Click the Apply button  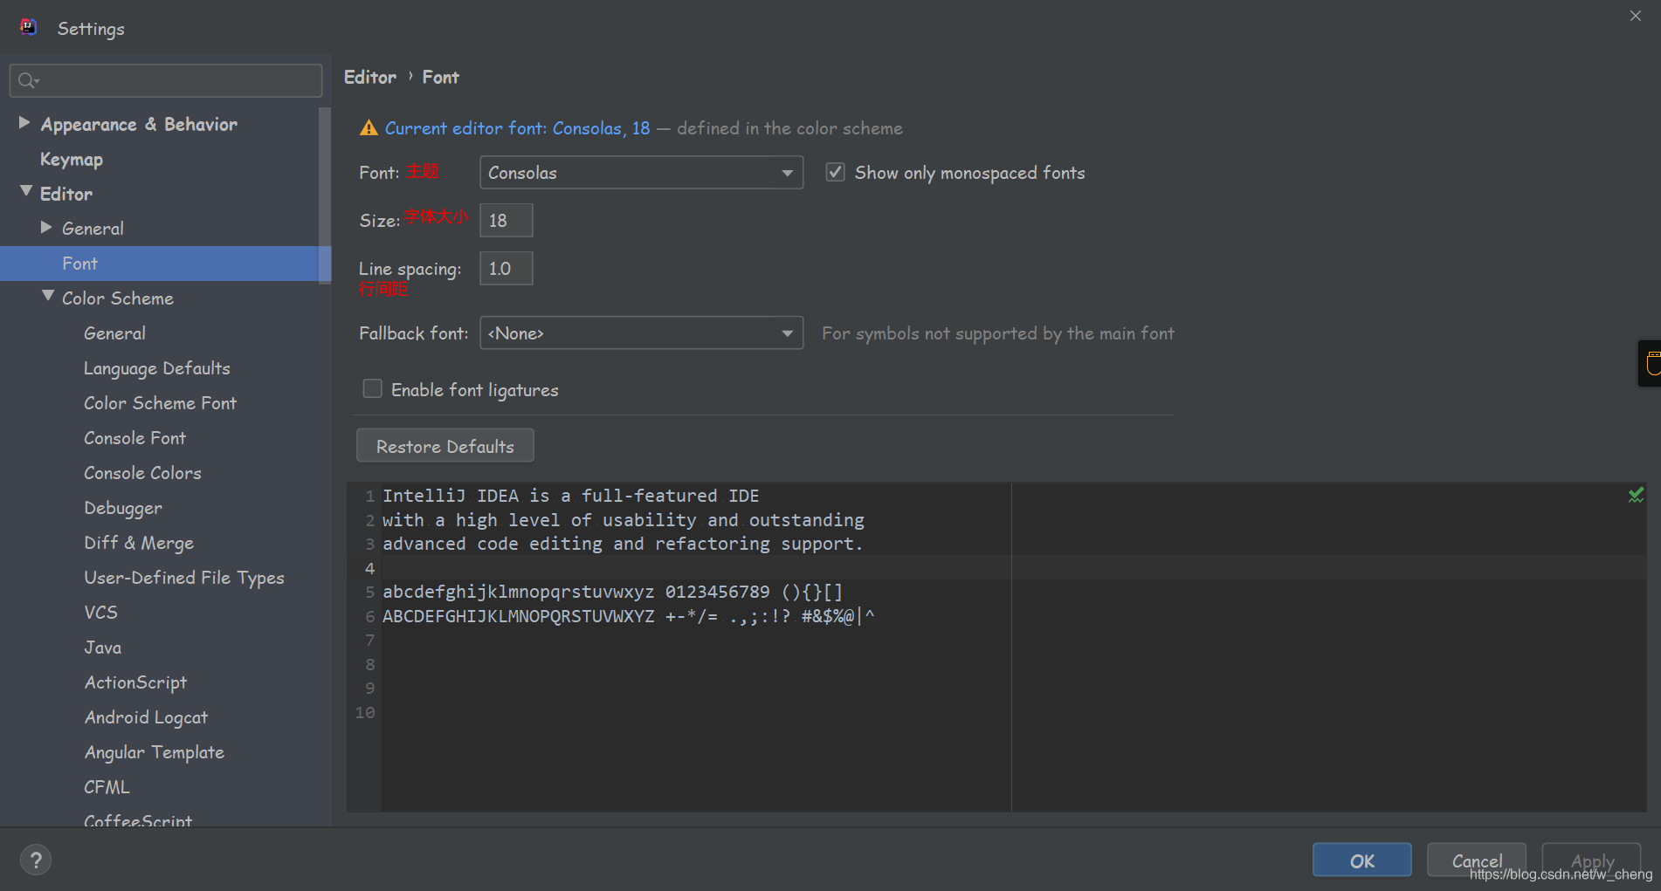click(x=1591, y=860)
